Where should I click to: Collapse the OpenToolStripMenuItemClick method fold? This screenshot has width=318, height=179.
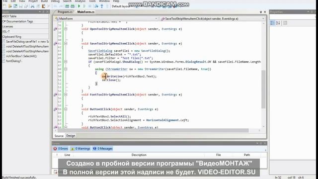click(x=66, y=29)
